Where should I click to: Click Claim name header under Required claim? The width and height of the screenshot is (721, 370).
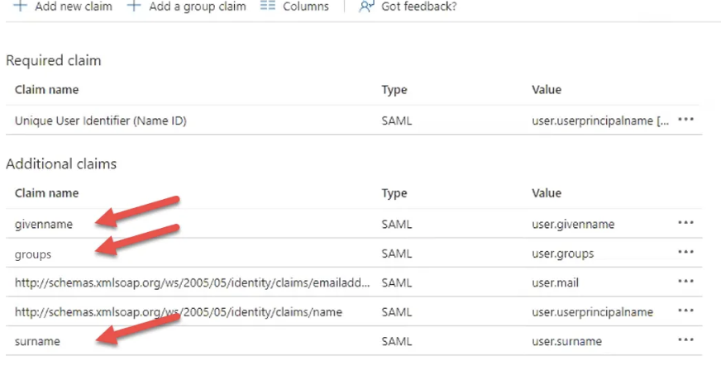click(x=46, y=89)
